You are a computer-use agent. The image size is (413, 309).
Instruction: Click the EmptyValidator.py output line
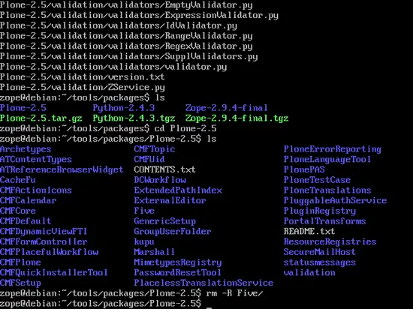[x=126, y=5]
